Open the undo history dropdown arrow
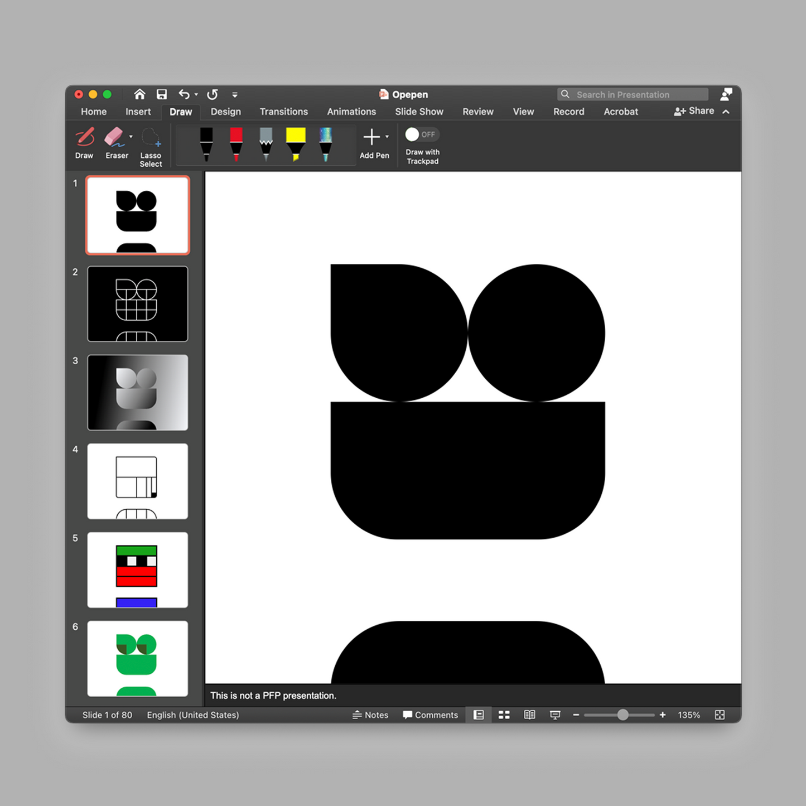806x806 pixels. (196, 95)
